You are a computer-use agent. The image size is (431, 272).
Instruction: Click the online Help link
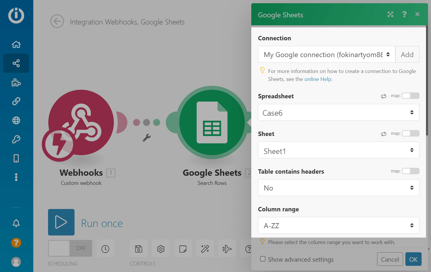coord(318,79)
